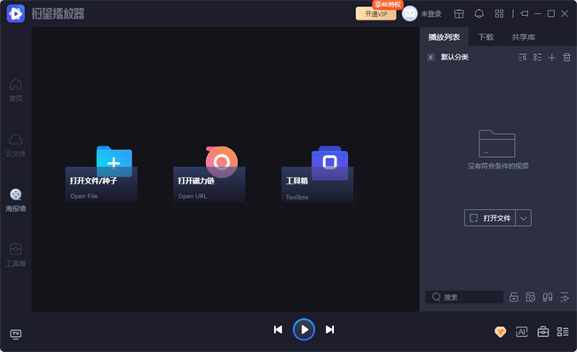The width and height of the screenshot is (577, 352).
Task: Open 云文件 cloud files in sidebar
Action: pos(15,145)
